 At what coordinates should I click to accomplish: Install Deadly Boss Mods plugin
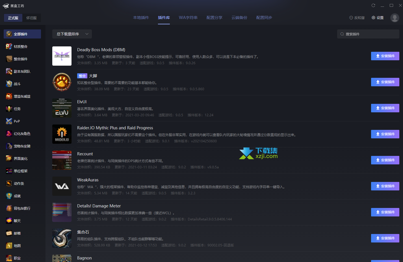point(385,56)
